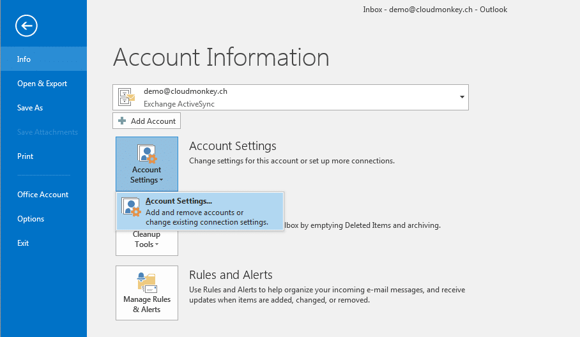Click the Account Settings section heading
Viewport: 580px width, 337px height.
233,146
